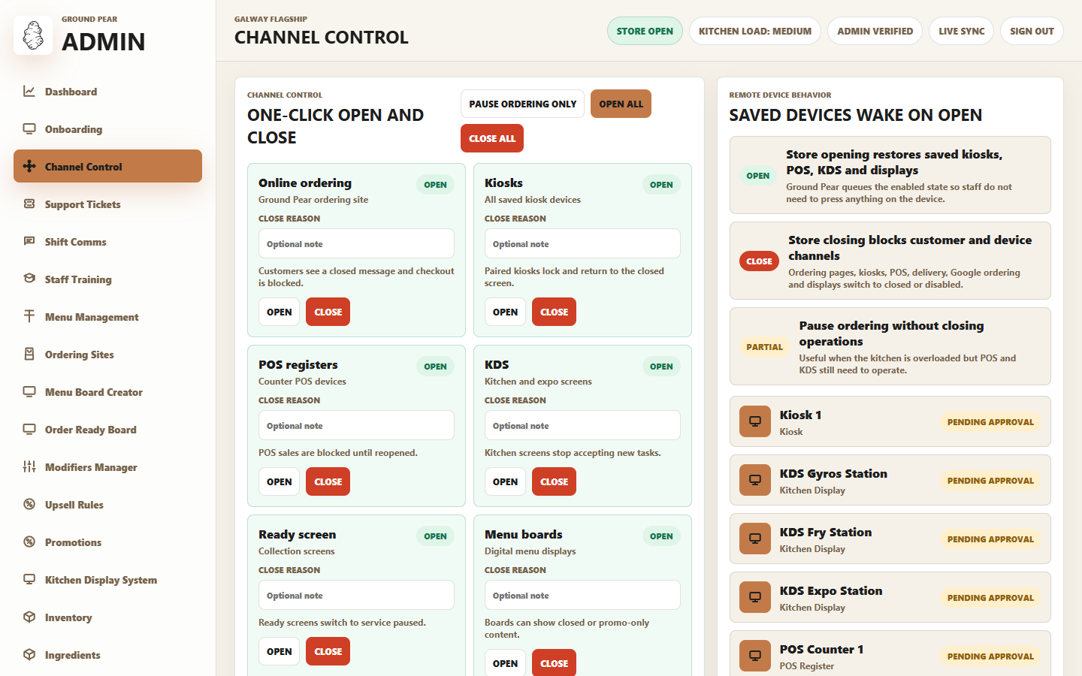The image size is (1082, 676).
Task: Close the Menu boards channel
Action: click(x=554, y=662)
